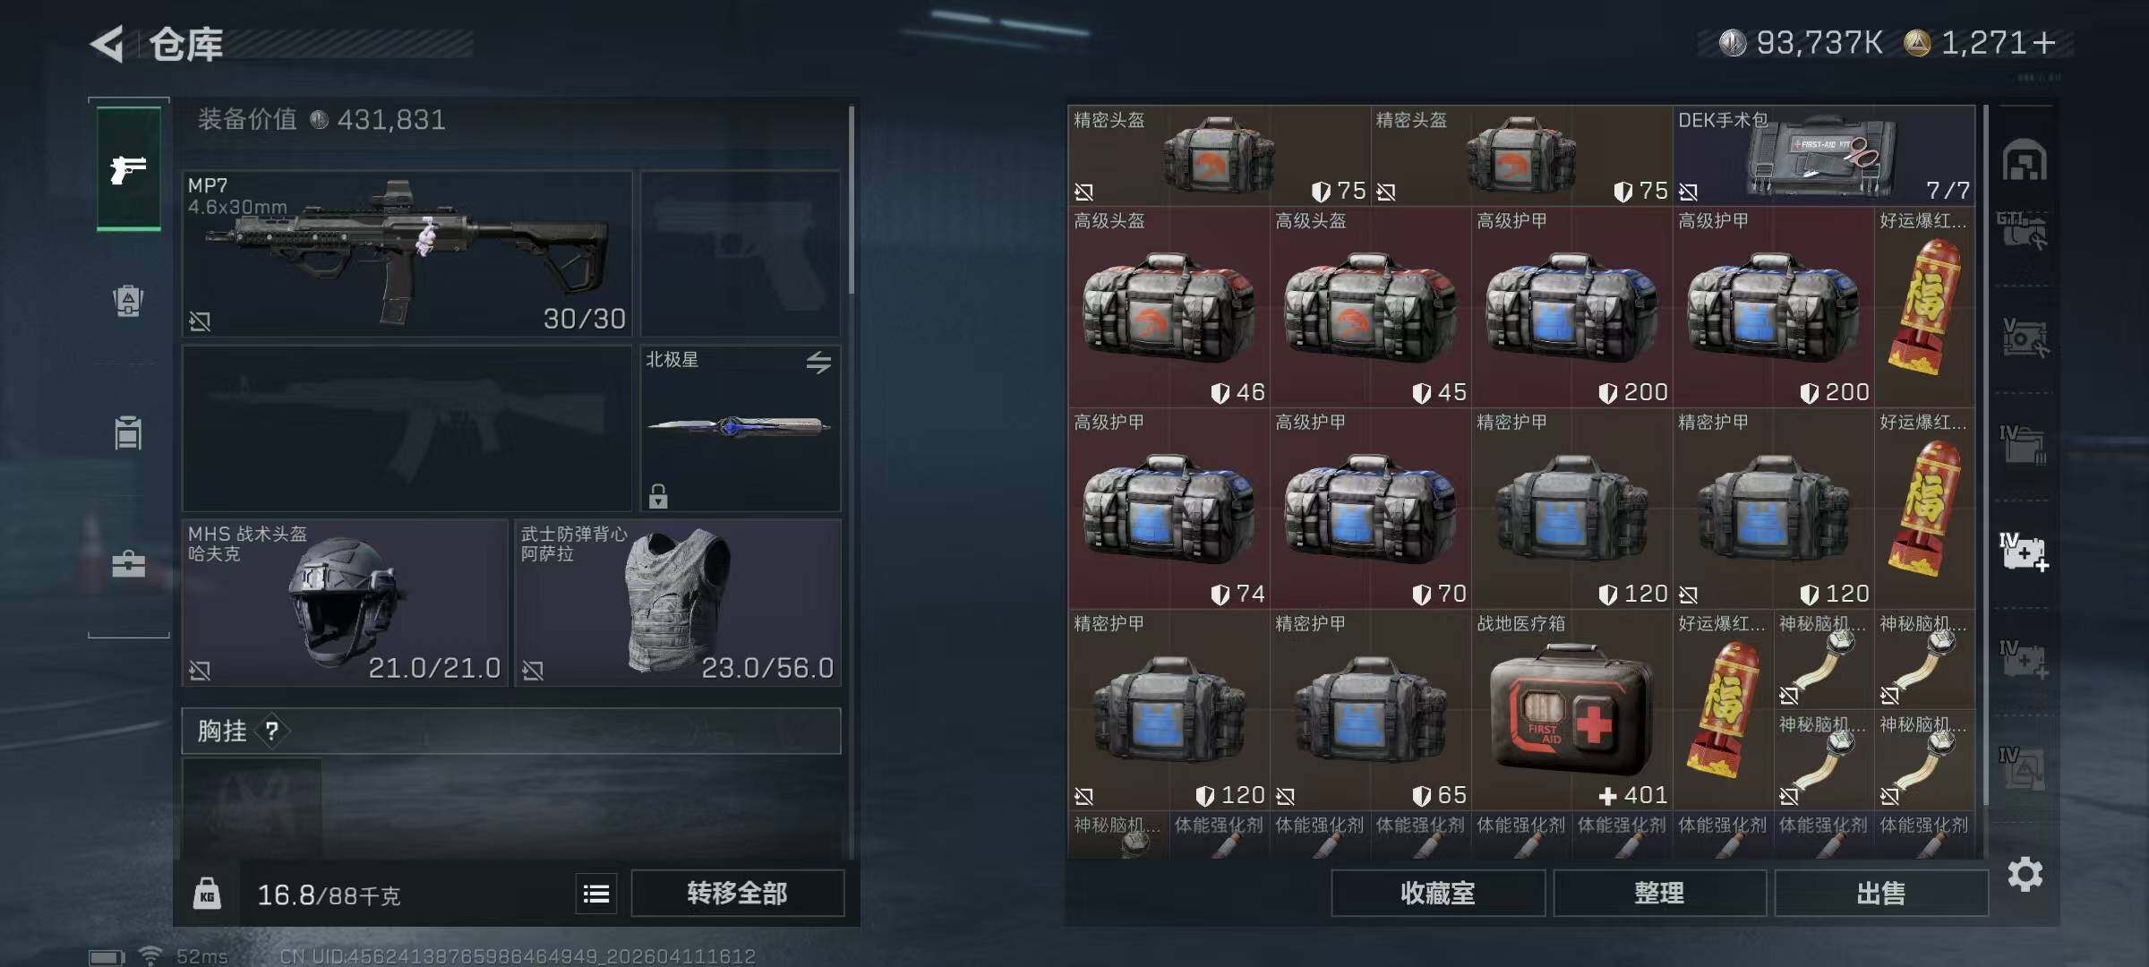
Task: Open the 收藏室 button
Action: (x=1438, y=894)
